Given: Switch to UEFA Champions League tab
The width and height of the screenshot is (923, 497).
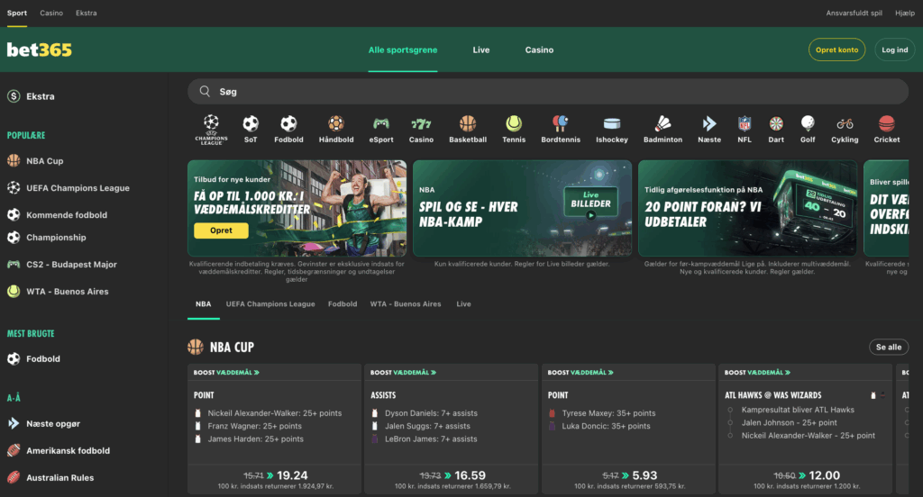Looking at the screenshot, I should [270, 304].
